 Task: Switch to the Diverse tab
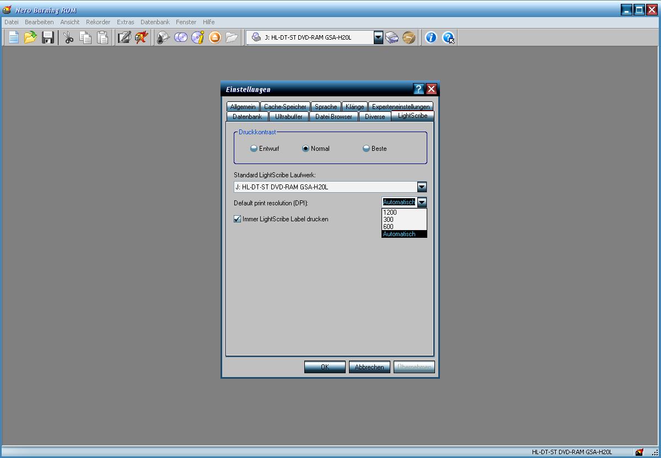[x=375, y=116]
